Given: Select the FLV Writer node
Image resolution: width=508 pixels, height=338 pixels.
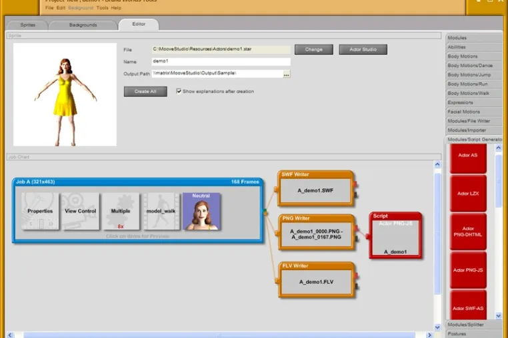Looking at the screenshot, I should pyautogui.click(x=316, y=279).
